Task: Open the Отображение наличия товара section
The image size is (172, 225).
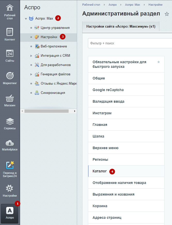Action: click(x=126, y=183)
